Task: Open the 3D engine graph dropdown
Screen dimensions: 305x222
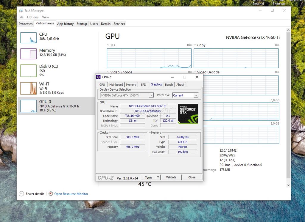Action: tap(108, 45)
